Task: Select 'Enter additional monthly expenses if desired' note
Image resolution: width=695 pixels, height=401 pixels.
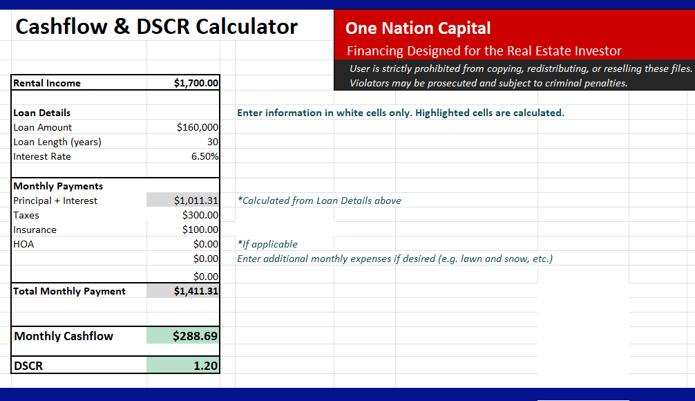Action: (x=395, y=259)
